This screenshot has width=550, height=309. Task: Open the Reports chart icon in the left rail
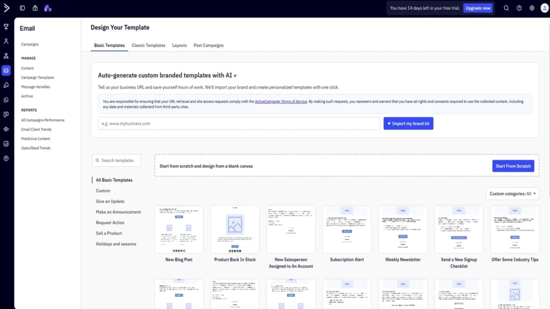coord(6,144)
